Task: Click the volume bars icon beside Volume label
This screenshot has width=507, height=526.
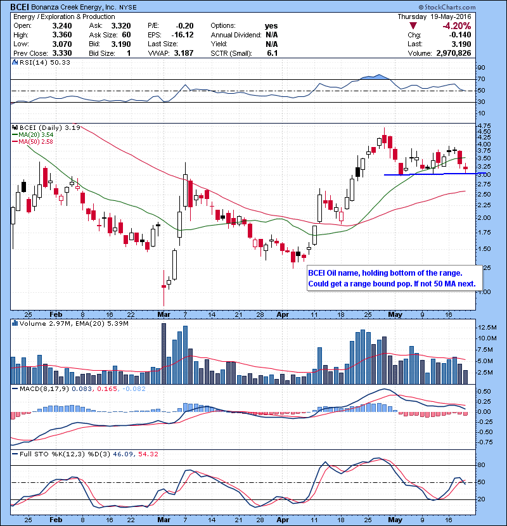Action: pyautogui.click(x=15, y=323)
